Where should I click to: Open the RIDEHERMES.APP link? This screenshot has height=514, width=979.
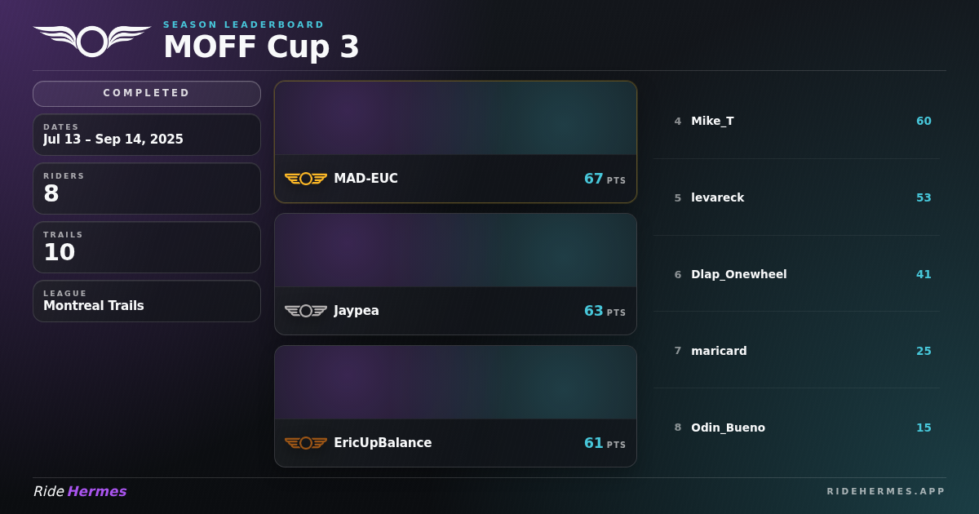(886, 491)
